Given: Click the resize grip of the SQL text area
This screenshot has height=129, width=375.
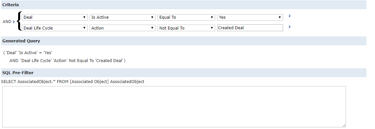Looking at the screenshot, I should tap(344, 125).
